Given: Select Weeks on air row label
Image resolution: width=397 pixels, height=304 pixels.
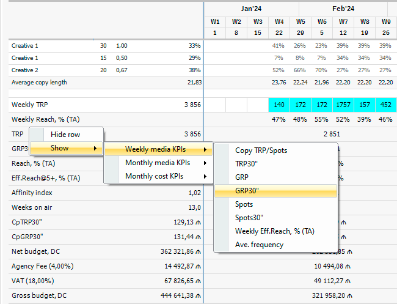Looking at the screenshot, I should (32, 207).
